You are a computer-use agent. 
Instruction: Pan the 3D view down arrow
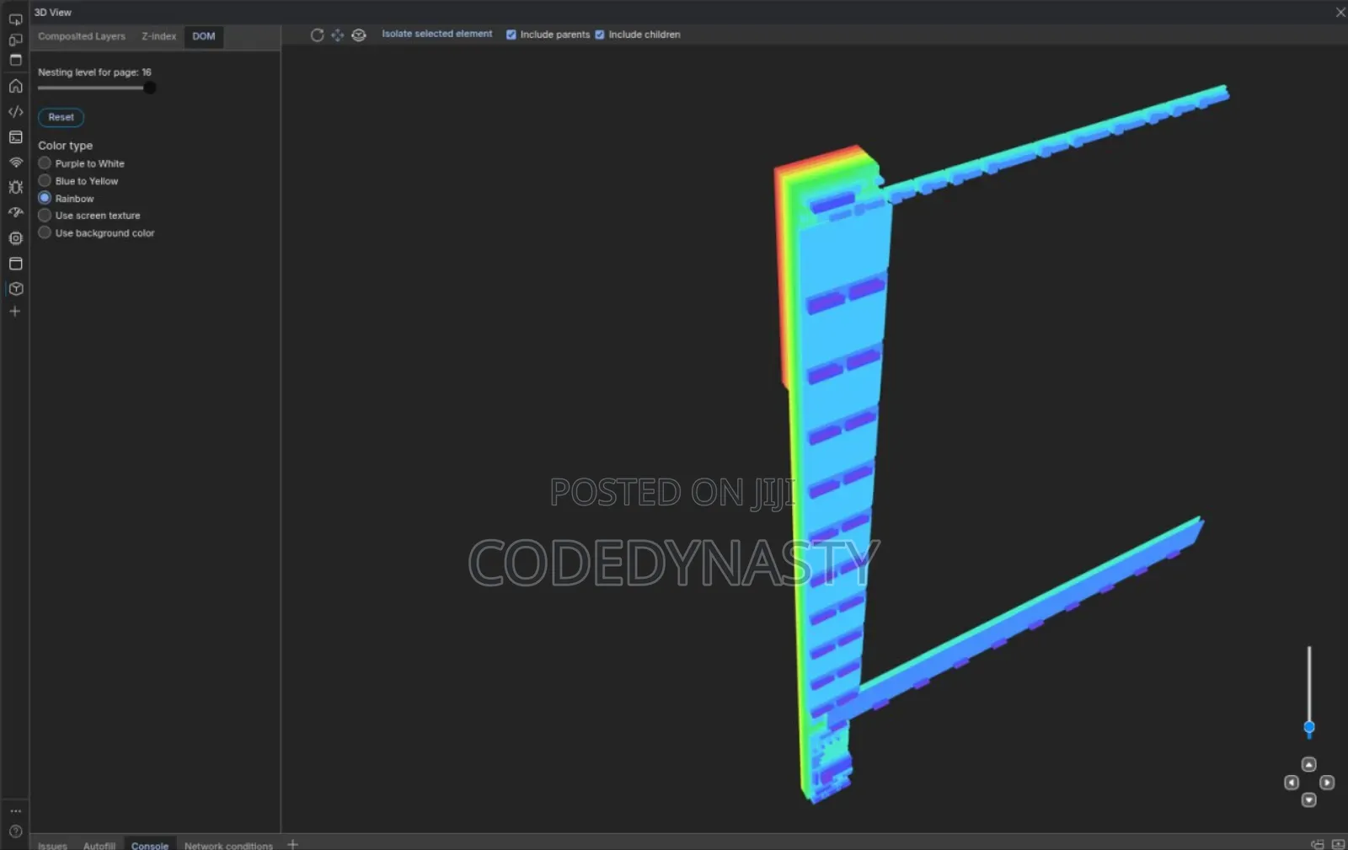[1308, 800]
